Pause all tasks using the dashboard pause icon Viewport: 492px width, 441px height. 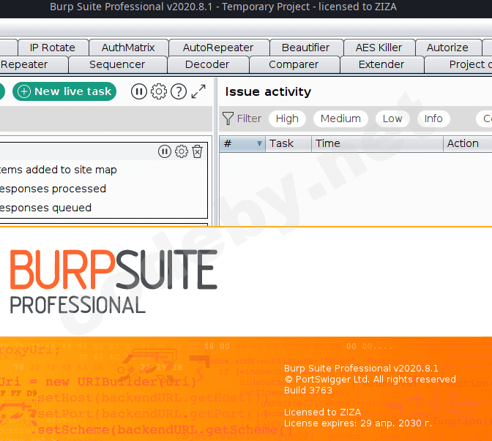(138, 92)
